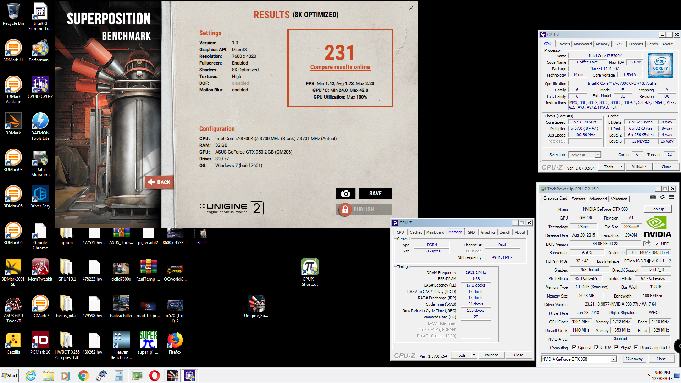Open Google Chrome from the taskbar

click(83, 376)
